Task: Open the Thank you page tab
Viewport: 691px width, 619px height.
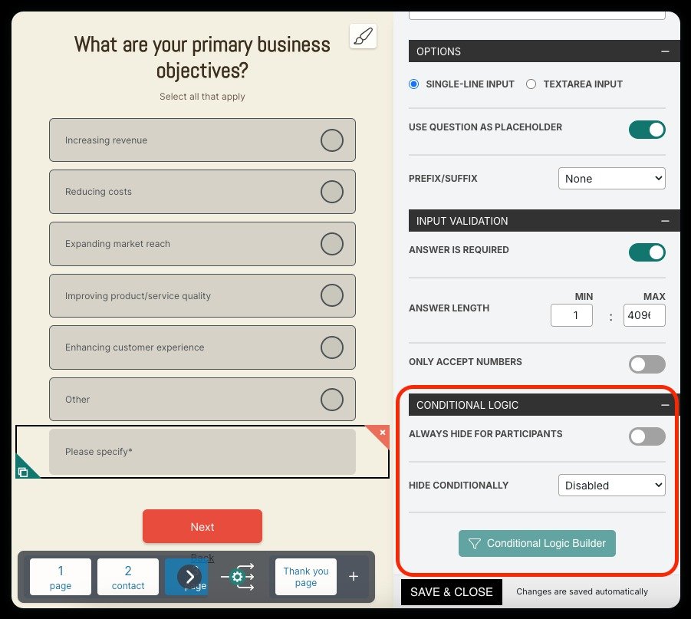Action: click(306, 577)
